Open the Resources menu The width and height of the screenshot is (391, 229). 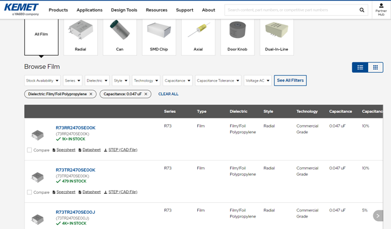click(157, 10)
